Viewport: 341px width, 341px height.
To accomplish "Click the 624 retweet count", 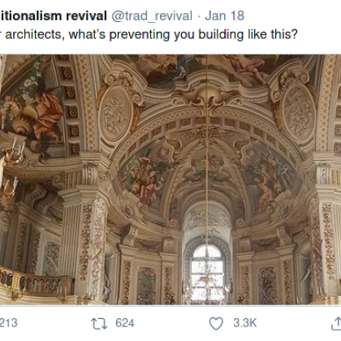I will pos(125,323).
